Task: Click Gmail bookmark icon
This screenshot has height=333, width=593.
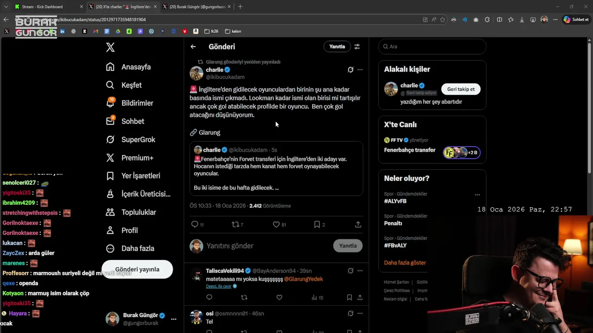Action: click(x=95, y=31)
